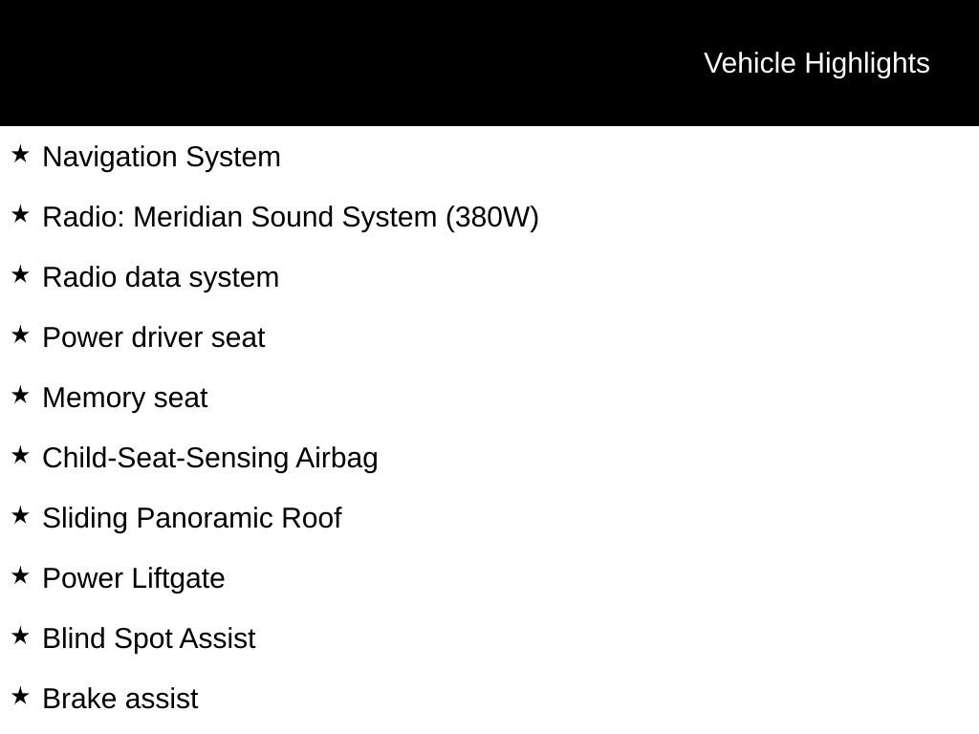Image resolution: width=979 pixels, height=734 pixels.
Task: Click the star before Power driver seat
Action: [20, 335]
